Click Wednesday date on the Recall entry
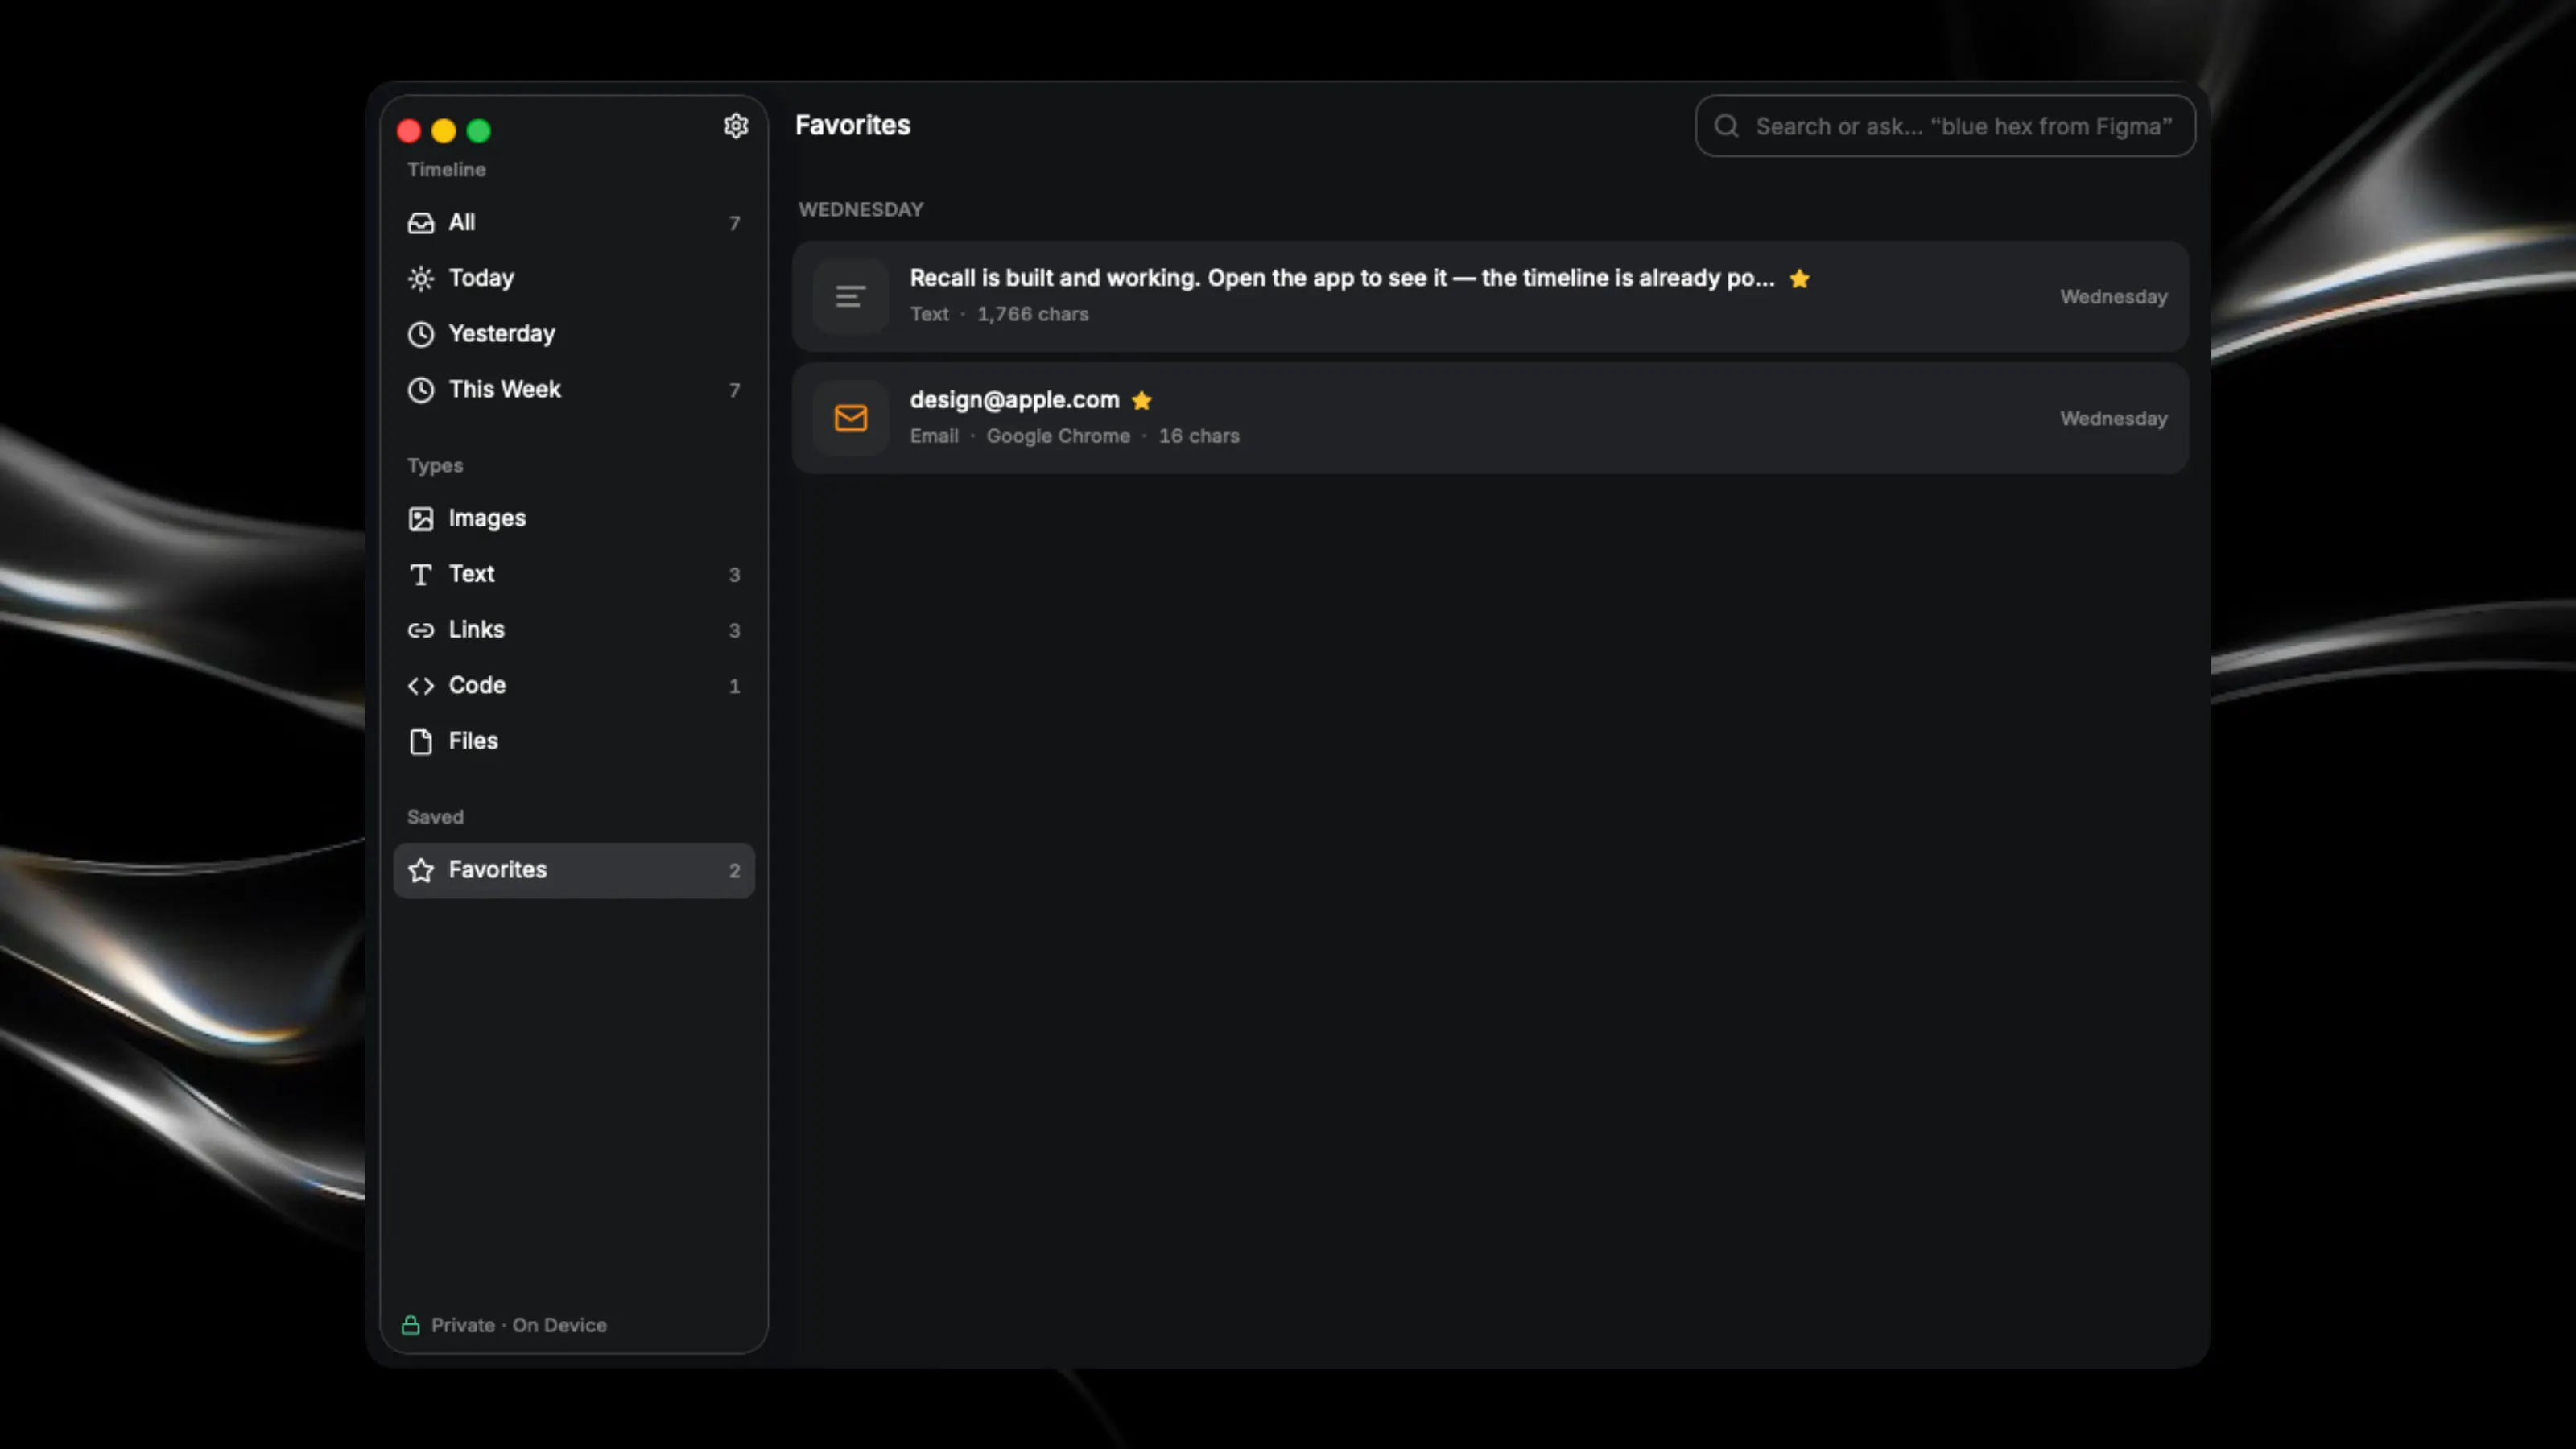2576x1449 pixels. tap(2113, 297)
